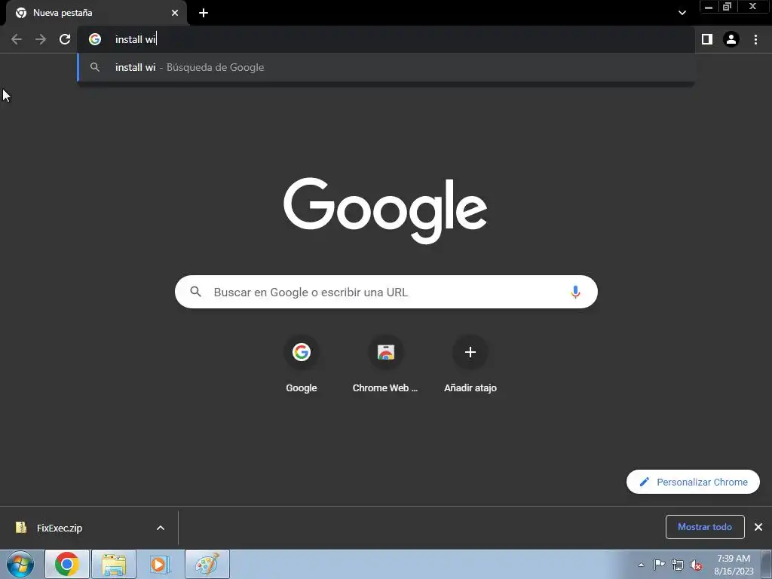Click the taskbar clock showing 7:39 AM
772x579 pixels.
click(x=734, y=565)
